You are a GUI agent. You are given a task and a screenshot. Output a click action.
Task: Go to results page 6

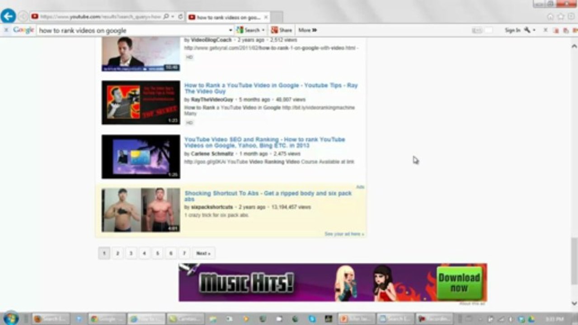[x=171, y=253]
